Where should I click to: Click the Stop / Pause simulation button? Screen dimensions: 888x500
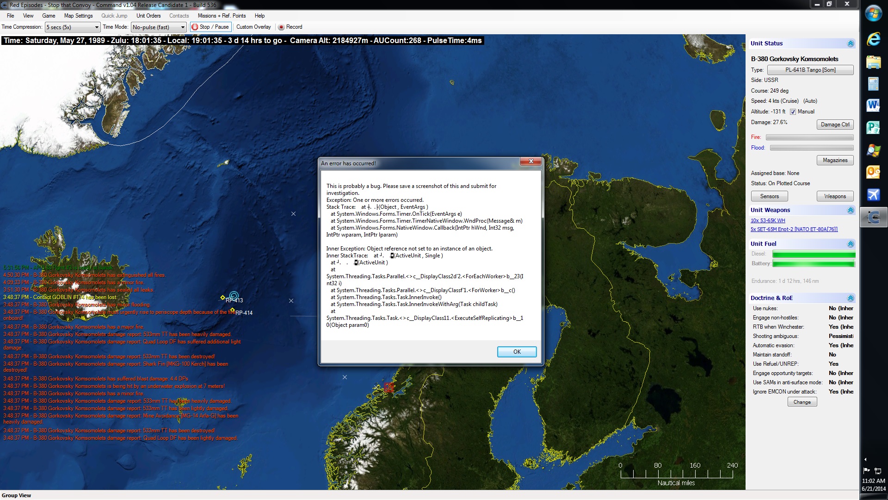click(x=210, y=27)
